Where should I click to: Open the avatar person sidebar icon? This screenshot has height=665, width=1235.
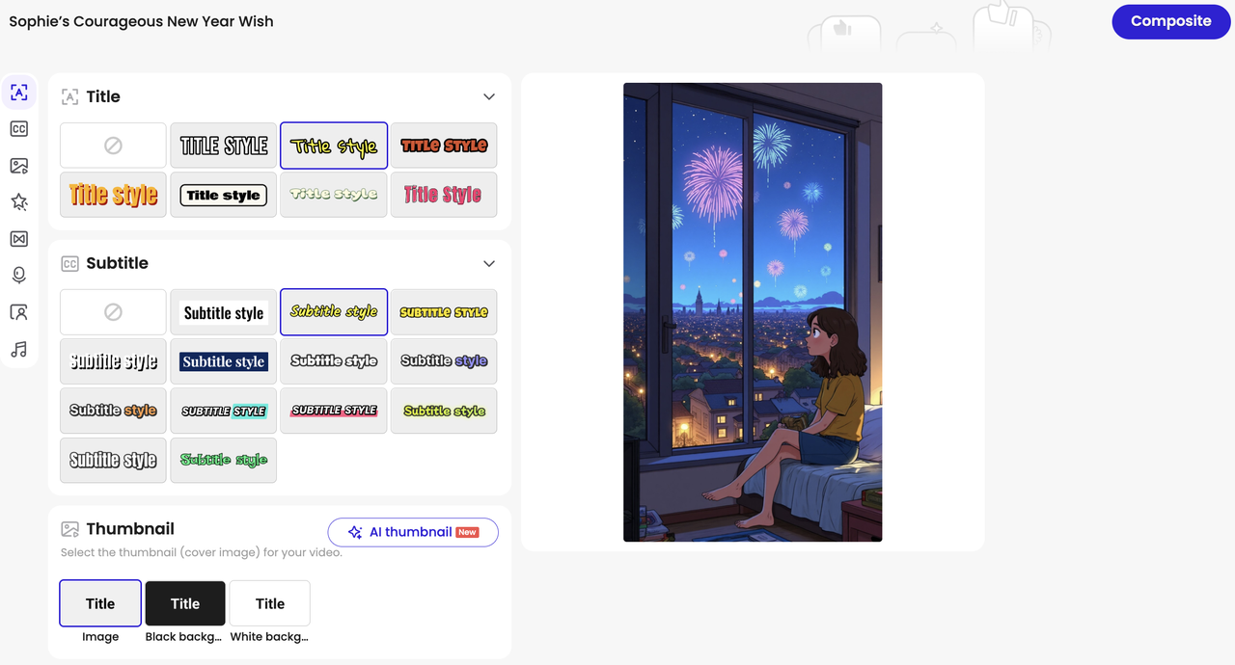19,312
